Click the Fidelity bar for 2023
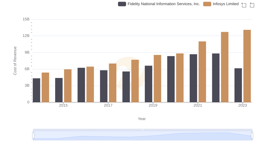 pyautogui.click(x=238, y=85)
